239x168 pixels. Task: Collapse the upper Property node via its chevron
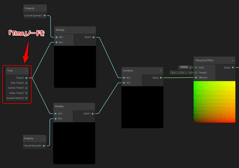pos(44,8)
